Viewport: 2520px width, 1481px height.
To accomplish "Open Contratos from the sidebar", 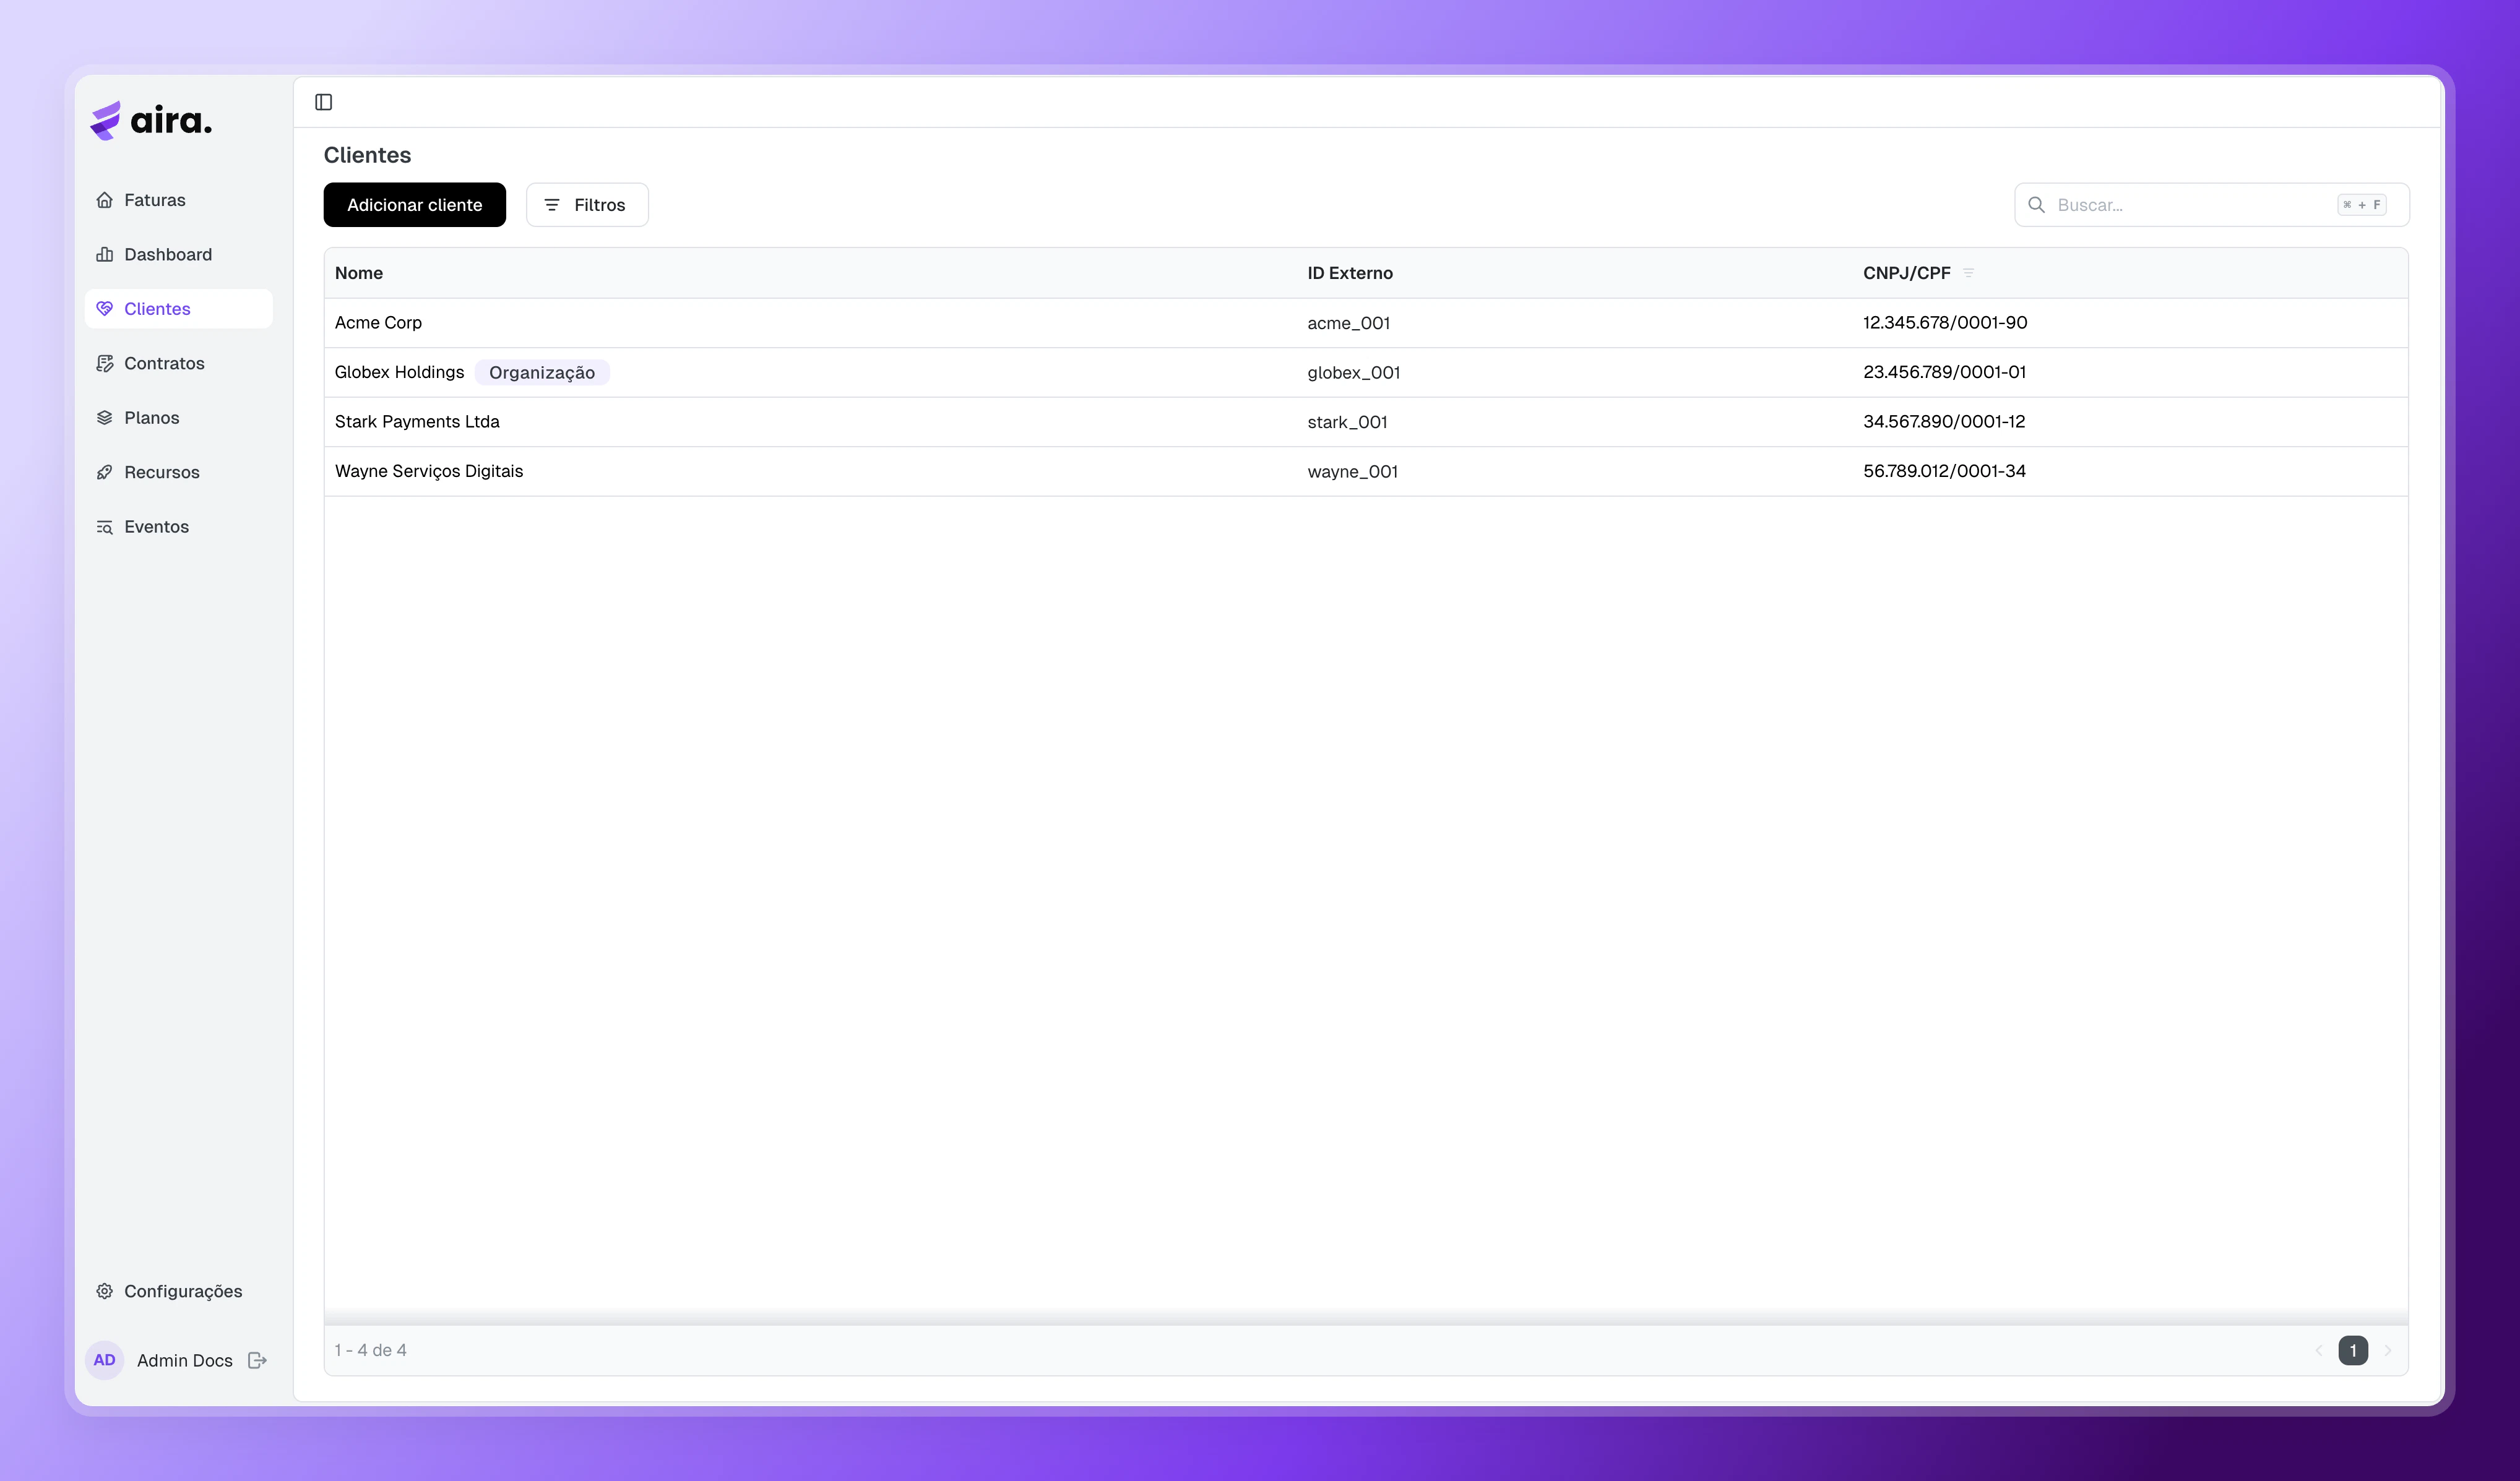I will pyautogui.click(x=163, y=363).
